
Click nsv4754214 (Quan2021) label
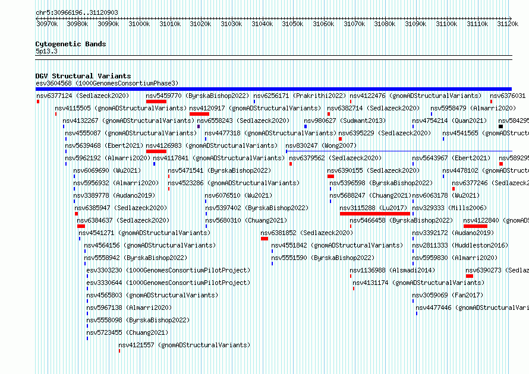coord(450,121)
